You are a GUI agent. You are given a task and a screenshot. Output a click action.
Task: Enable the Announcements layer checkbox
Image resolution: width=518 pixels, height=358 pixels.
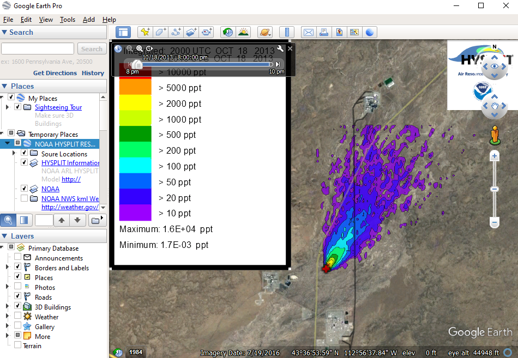click(18, 257)
